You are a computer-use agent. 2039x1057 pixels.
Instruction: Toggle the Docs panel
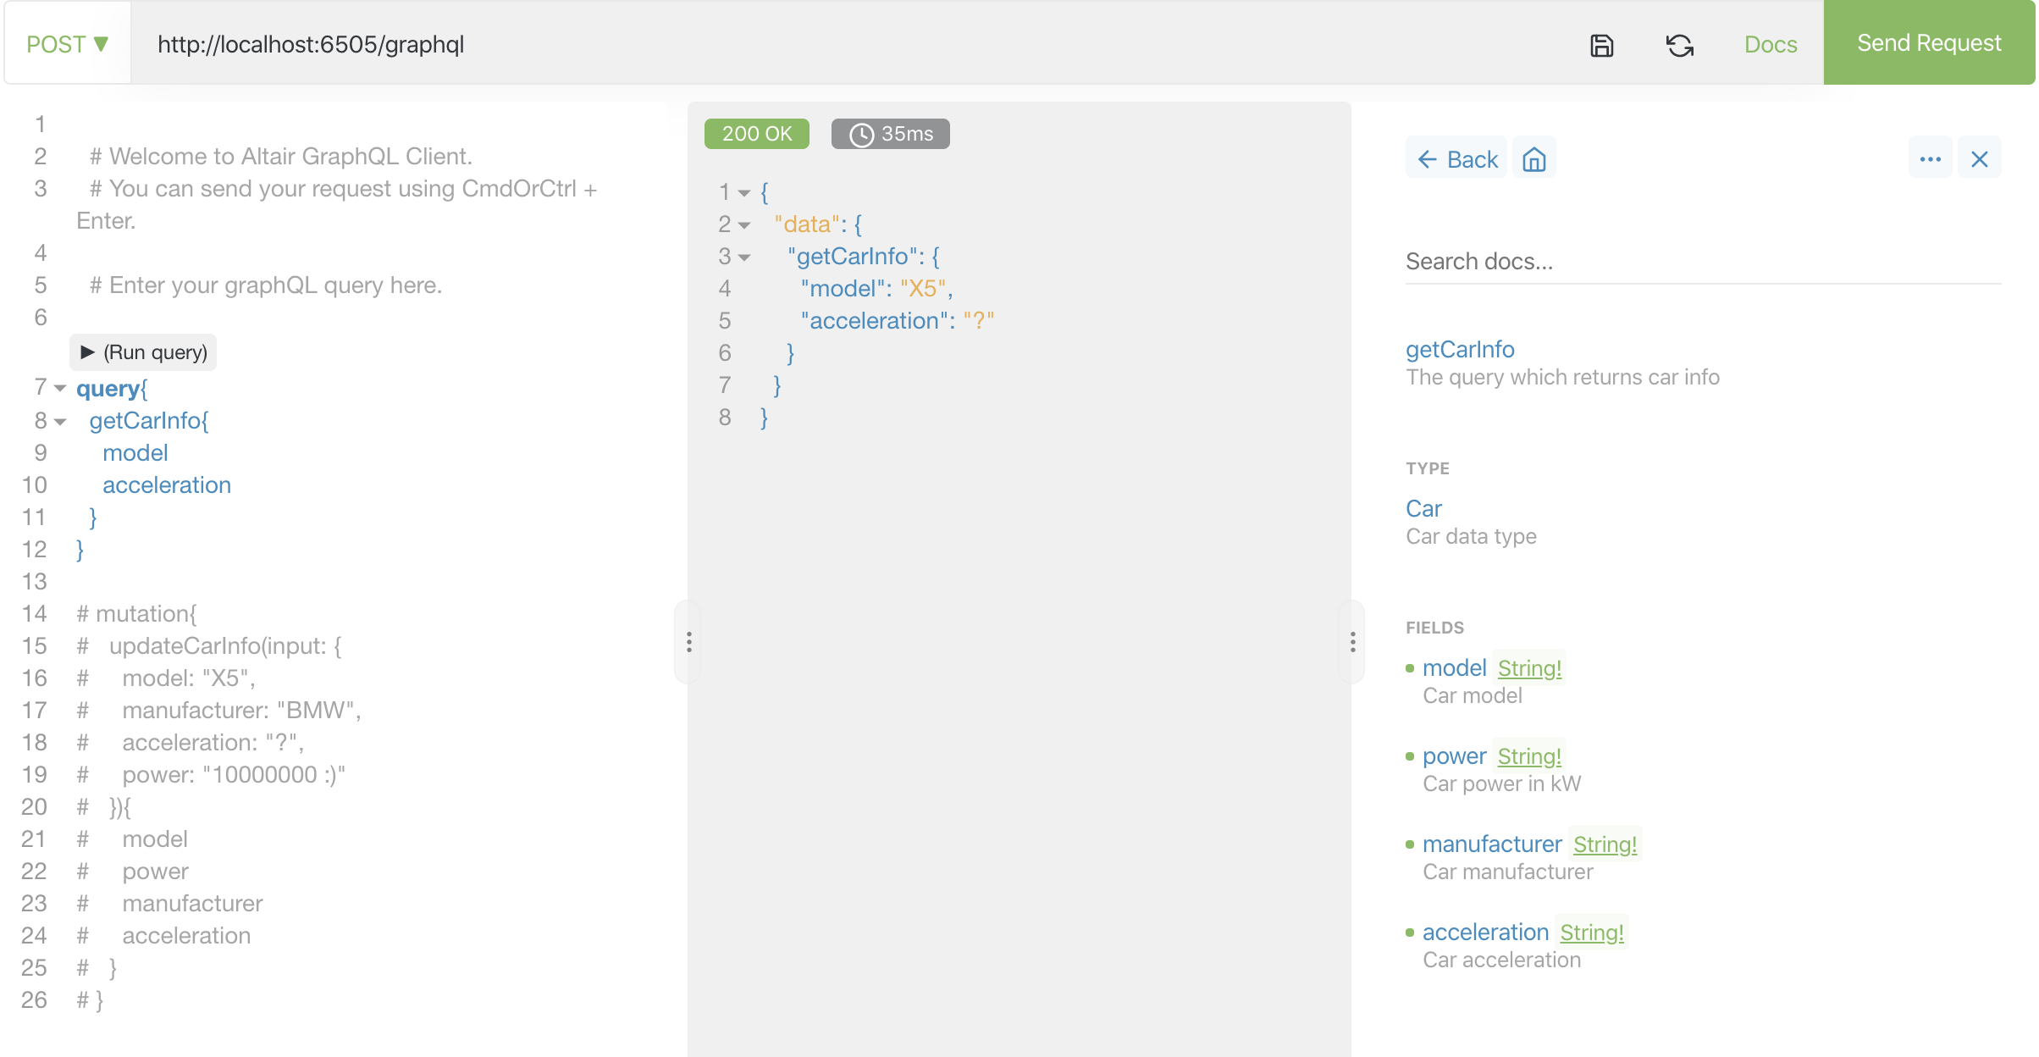[1770, 44]
